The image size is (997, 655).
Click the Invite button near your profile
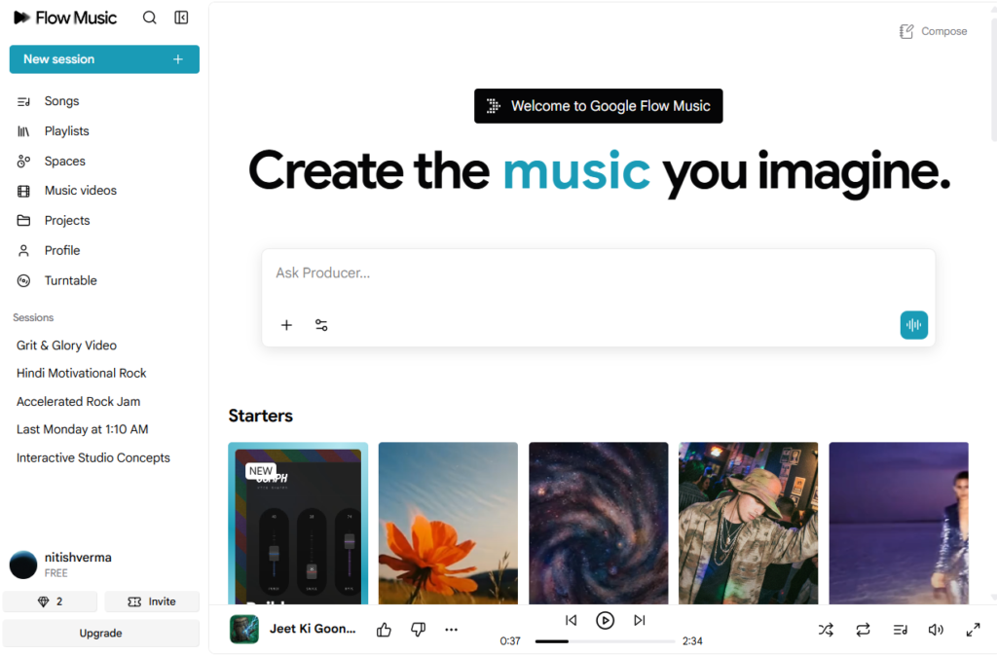[x=152, y=601]
